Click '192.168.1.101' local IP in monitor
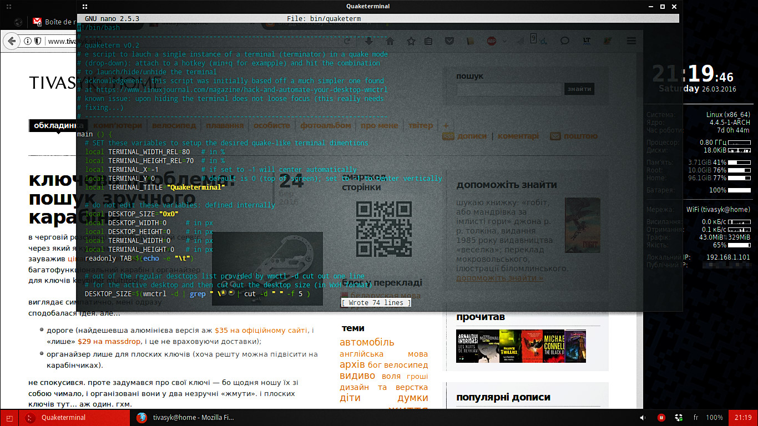 (x=728, y=257)
